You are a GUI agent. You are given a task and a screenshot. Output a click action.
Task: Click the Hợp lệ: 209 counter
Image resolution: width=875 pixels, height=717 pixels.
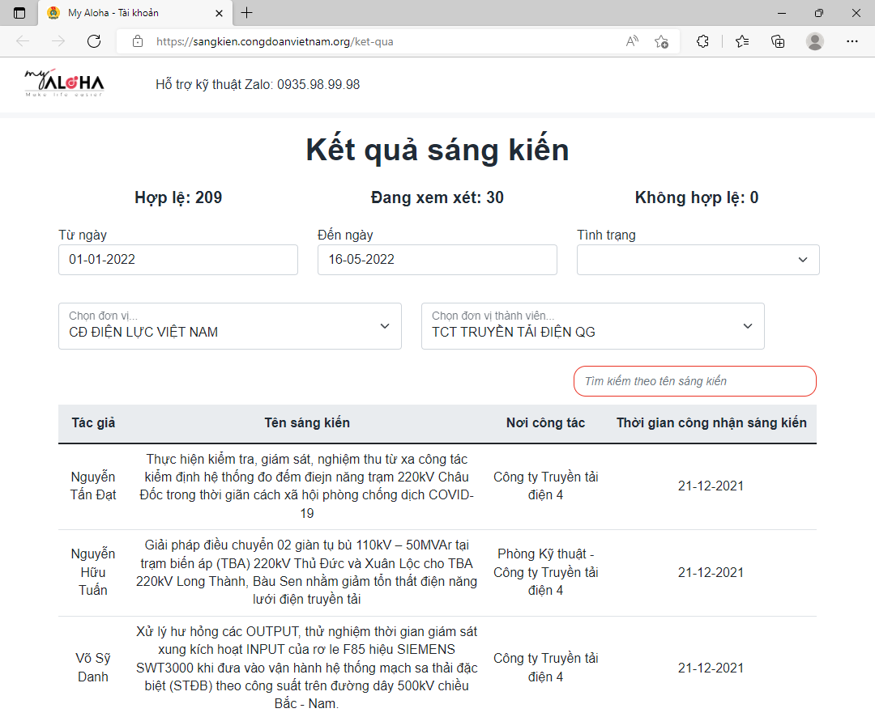[178, 197]
